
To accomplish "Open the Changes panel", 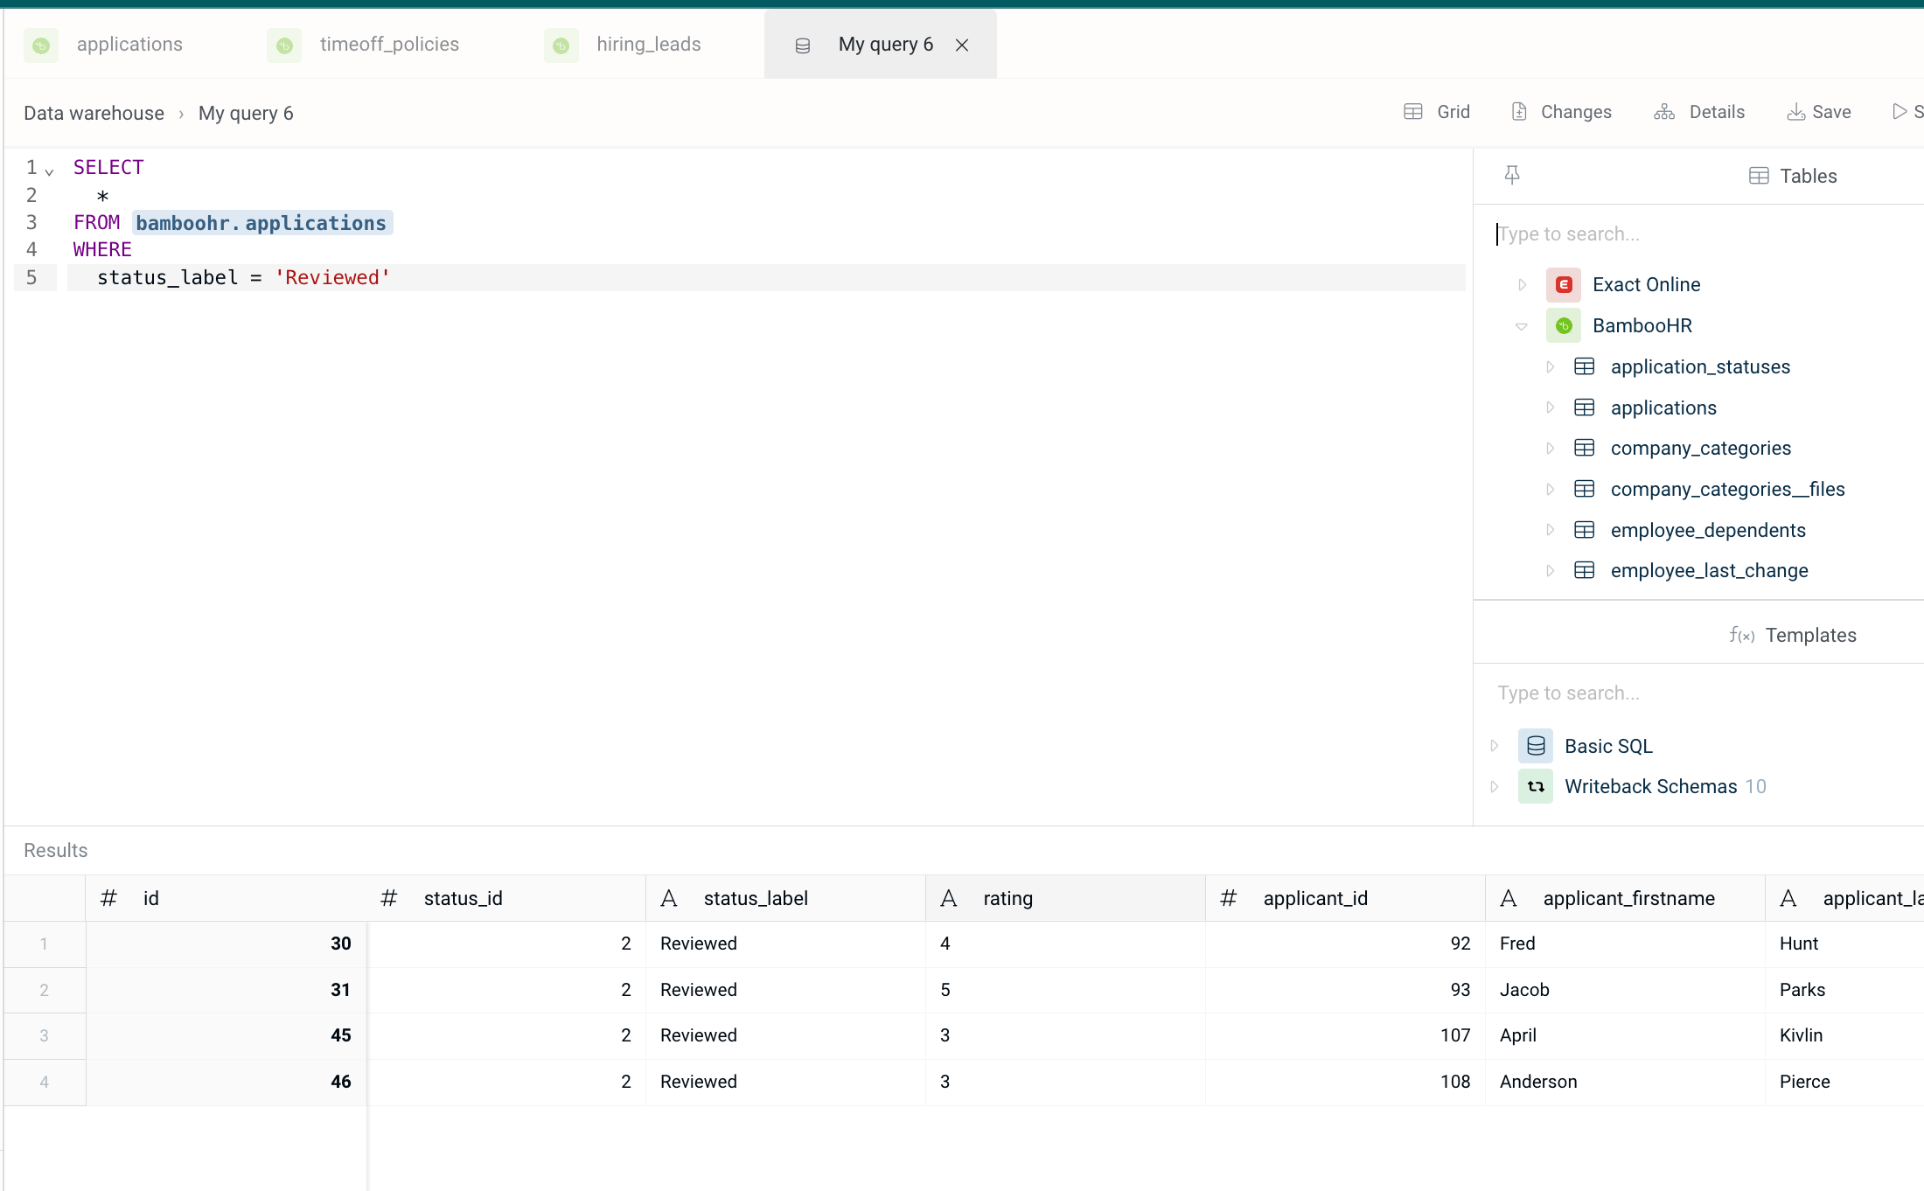I will [1561, 112].
